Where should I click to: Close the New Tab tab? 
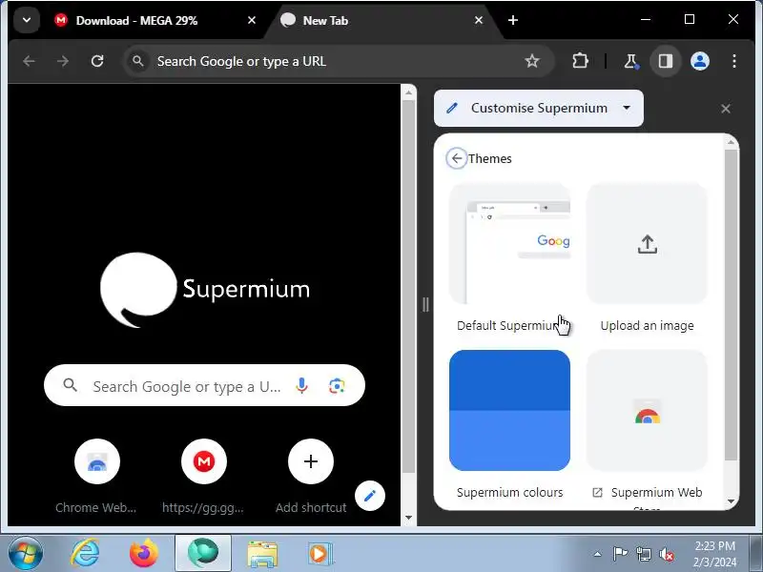[x=479, y=20]
